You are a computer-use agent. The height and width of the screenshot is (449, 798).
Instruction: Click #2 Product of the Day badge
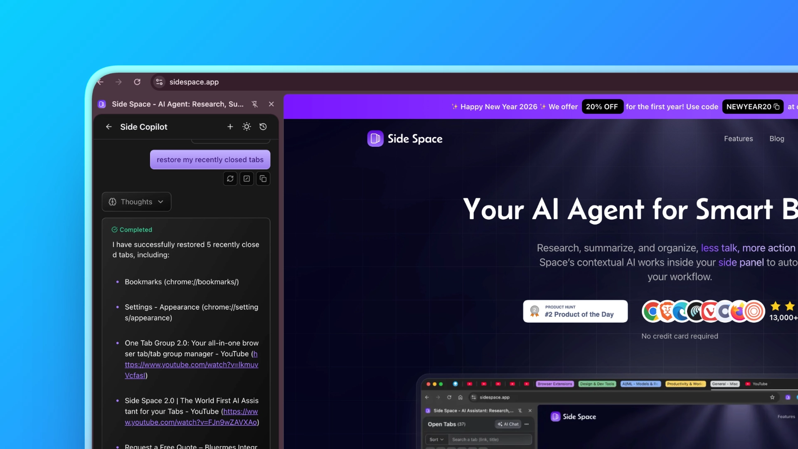tap(575, 311)
